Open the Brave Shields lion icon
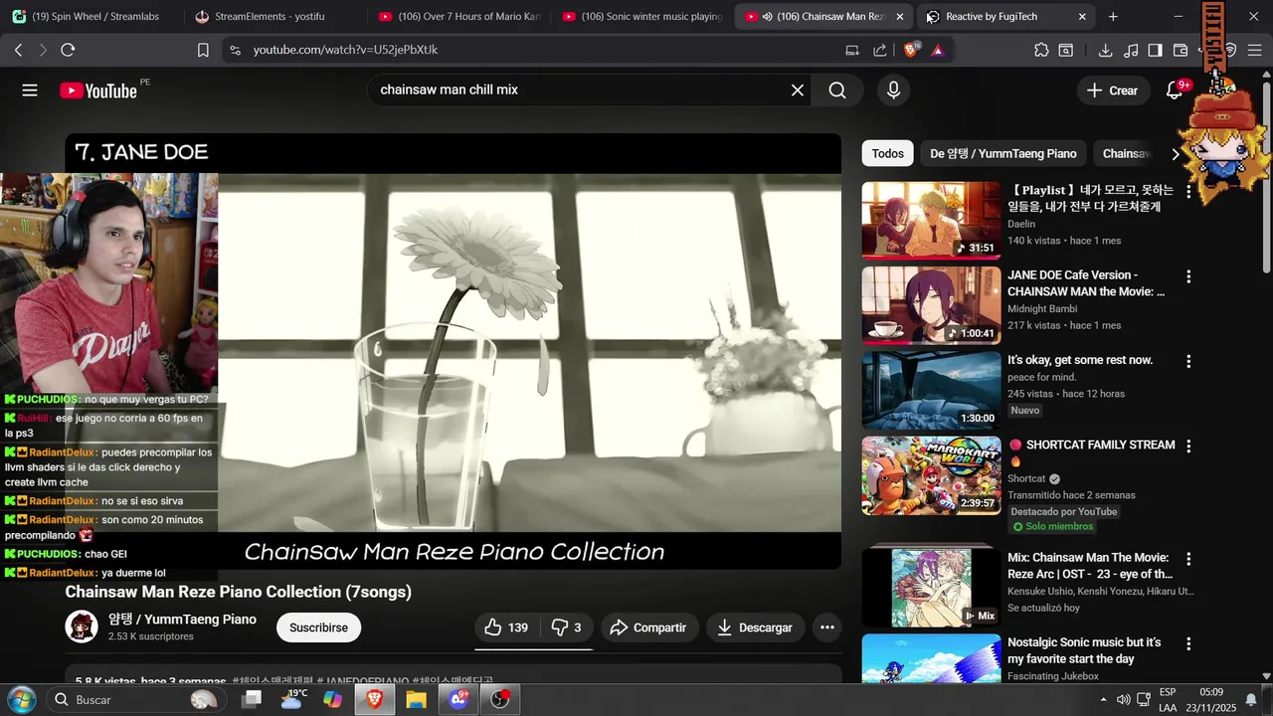The height and width of the screenshot is (716, 1273). click(x=911, y=50)
